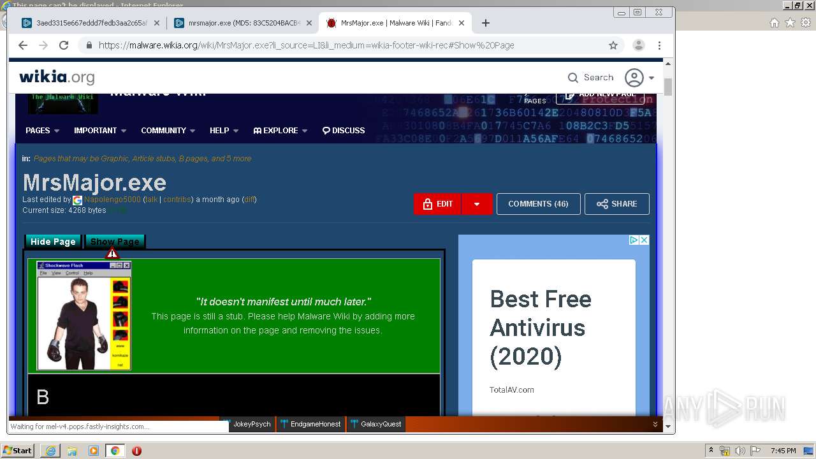The width and height of the screenshot is (816, 459).
Task: Open the Chrome profile avatar
Action: (638, 45)
